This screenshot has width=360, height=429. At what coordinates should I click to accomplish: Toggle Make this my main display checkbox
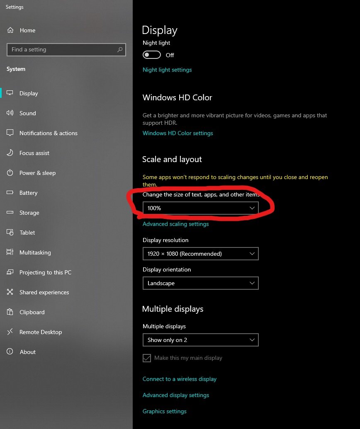click(x=147, y=358)
